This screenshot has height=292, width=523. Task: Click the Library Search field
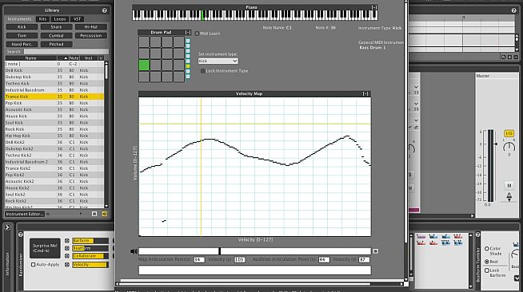(66, 52)
